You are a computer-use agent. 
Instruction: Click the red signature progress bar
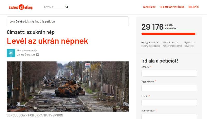click(168, 34)
